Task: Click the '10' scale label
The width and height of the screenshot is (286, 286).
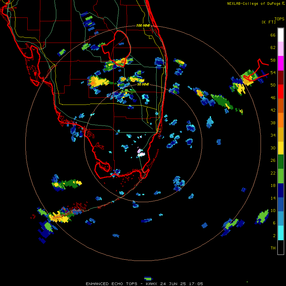Action: 273,210
